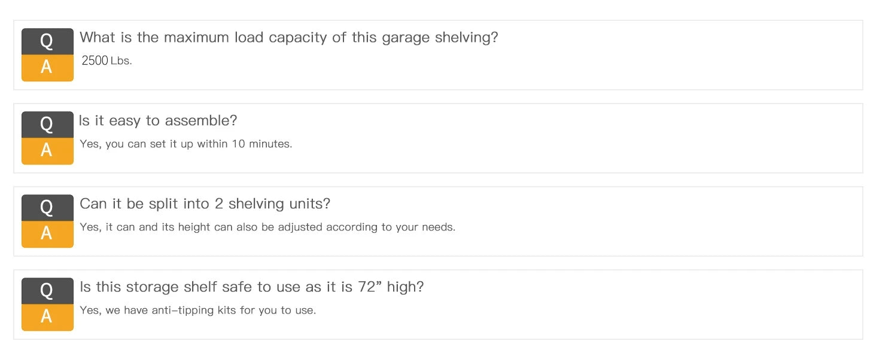Open the "Is it easy to assemble?" question

[158, 121]
